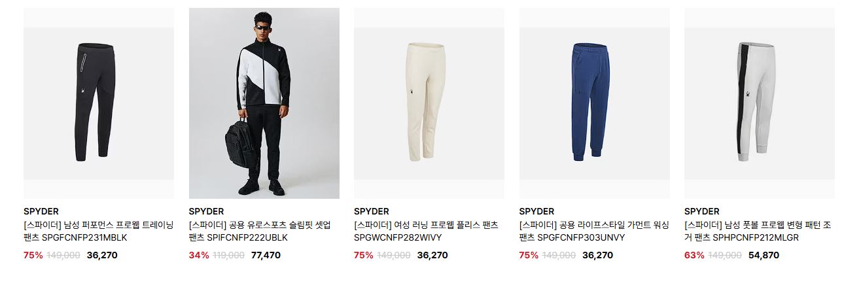
Task: Open the black men's training pants thumbnail
Action: tap(99, 103)
